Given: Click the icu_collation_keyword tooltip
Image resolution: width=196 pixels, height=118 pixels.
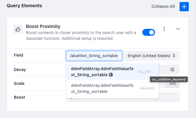Looking at the screenshot, I should 169,79.
